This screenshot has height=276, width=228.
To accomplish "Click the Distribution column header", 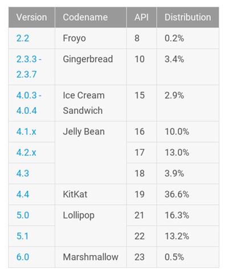I will click(x=188, y=17).
